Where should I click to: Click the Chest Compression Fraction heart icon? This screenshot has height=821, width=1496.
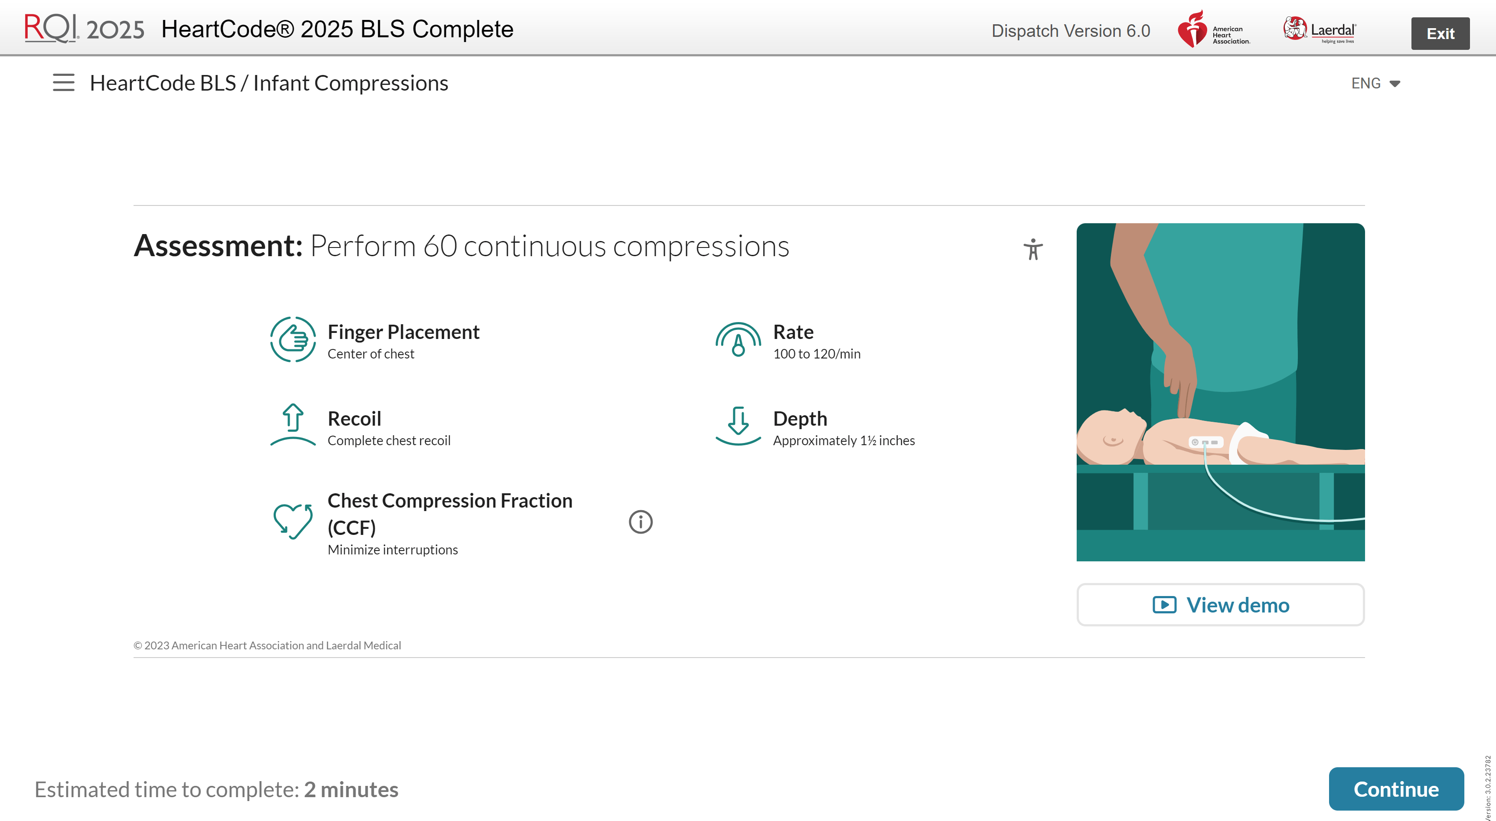tap(293, 522)
